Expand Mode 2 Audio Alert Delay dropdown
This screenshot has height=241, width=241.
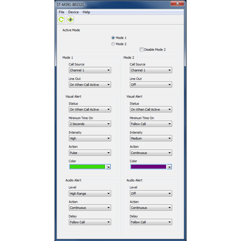[151, 222]
